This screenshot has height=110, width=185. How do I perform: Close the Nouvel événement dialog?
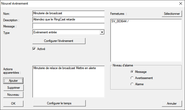click(180, 3)
